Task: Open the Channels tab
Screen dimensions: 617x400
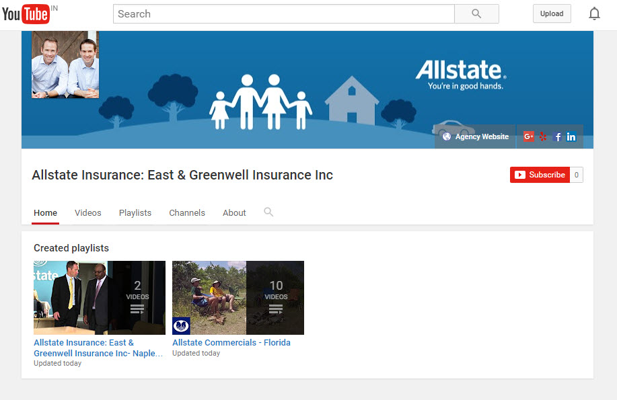Action: 187,213
